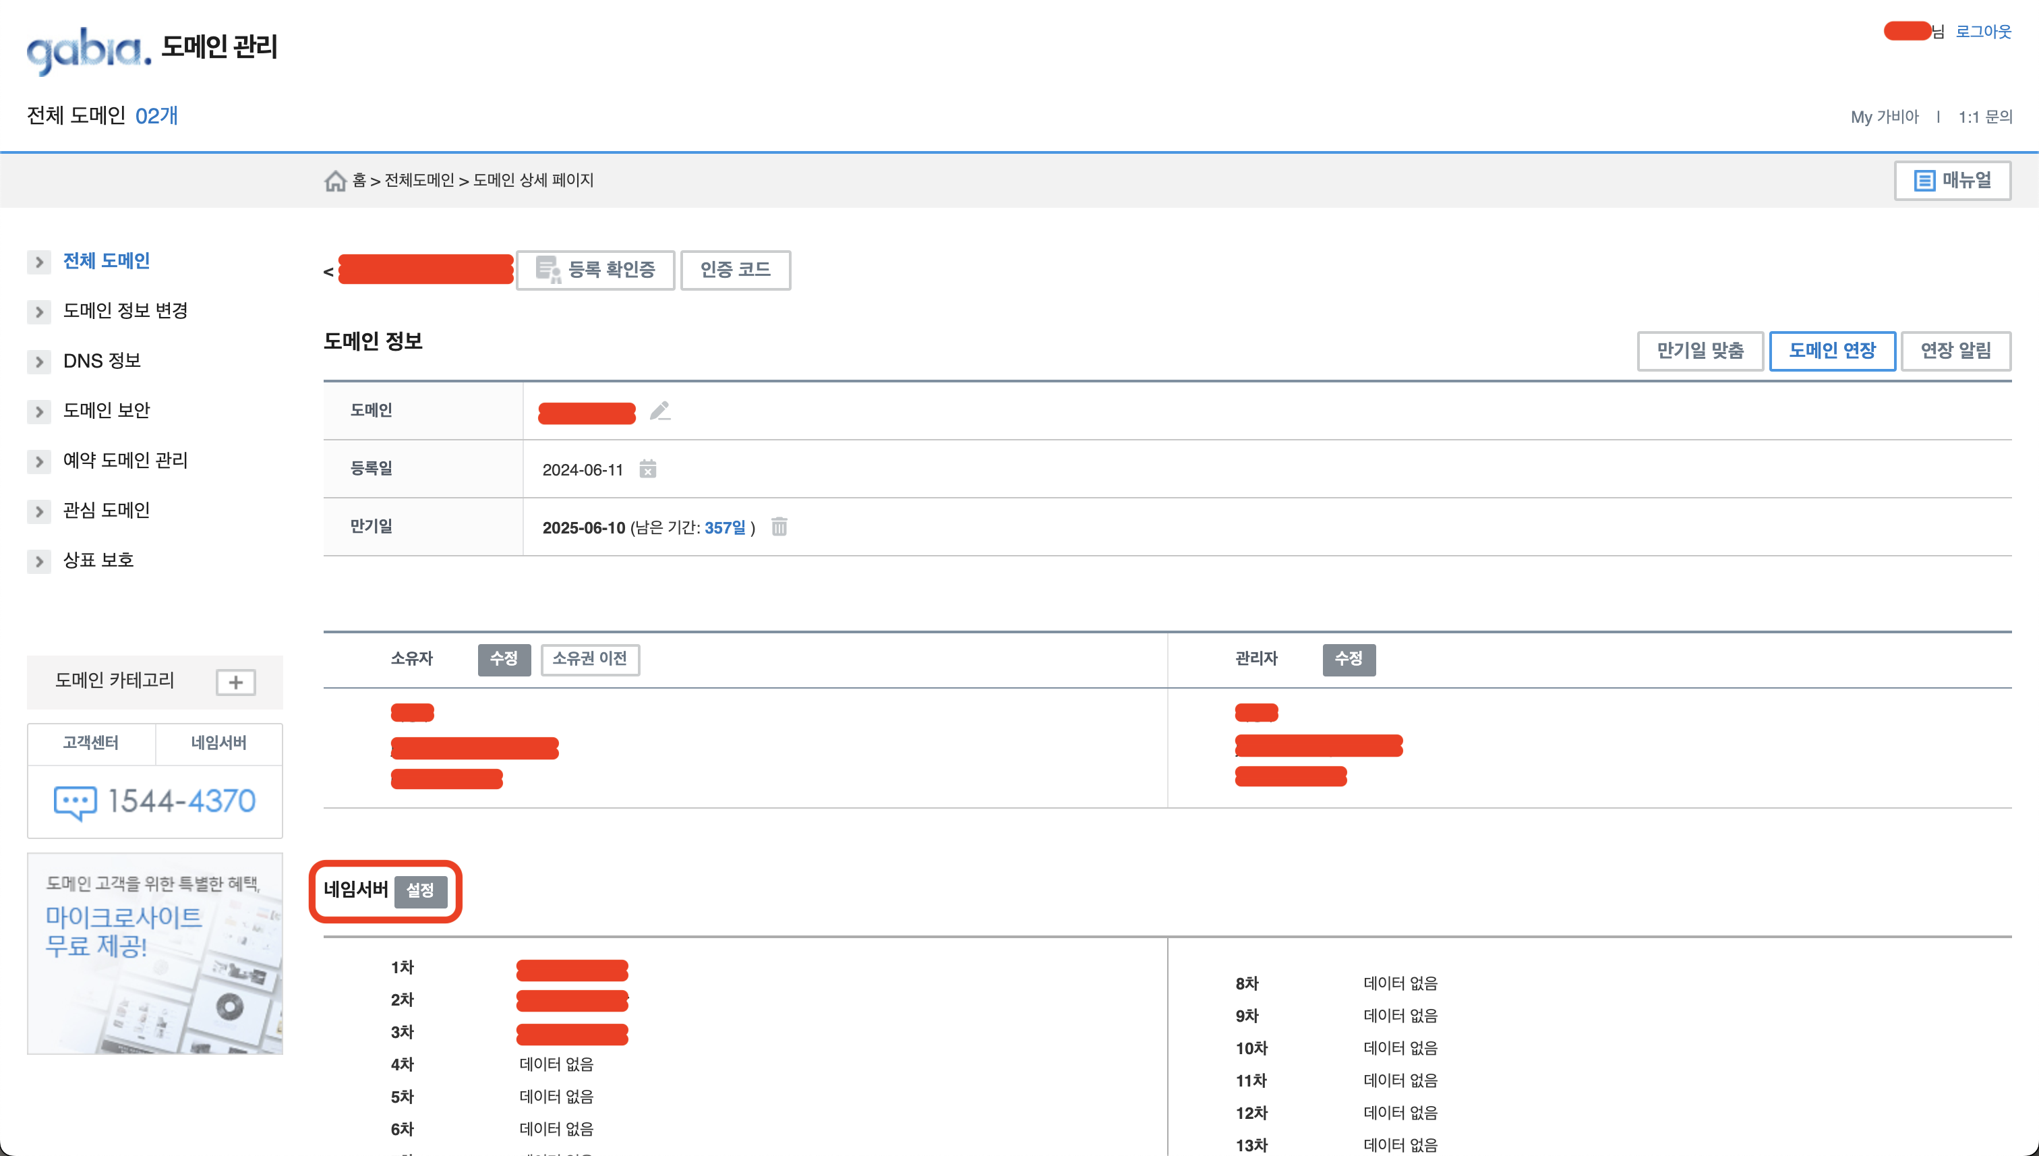Click the calendar icon next to 2024-06-11
Screen dimensions: 2039x1156
(x=648, y=469)
